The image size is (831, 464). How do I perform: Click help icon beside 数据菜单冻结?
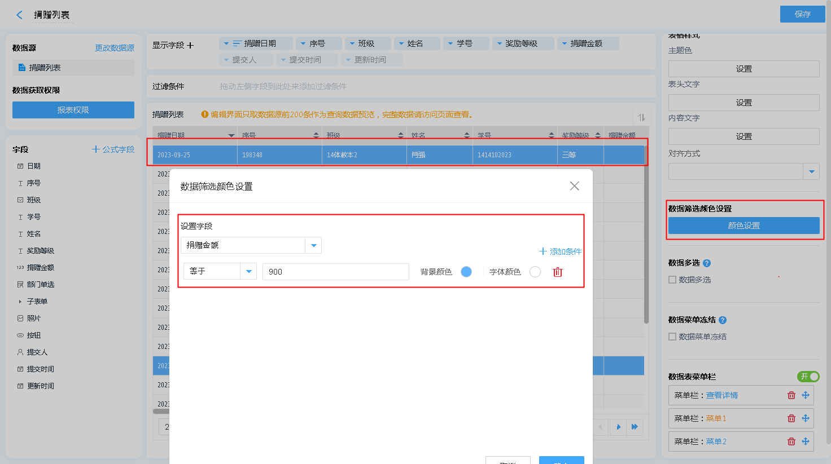[x=723, y=320]
